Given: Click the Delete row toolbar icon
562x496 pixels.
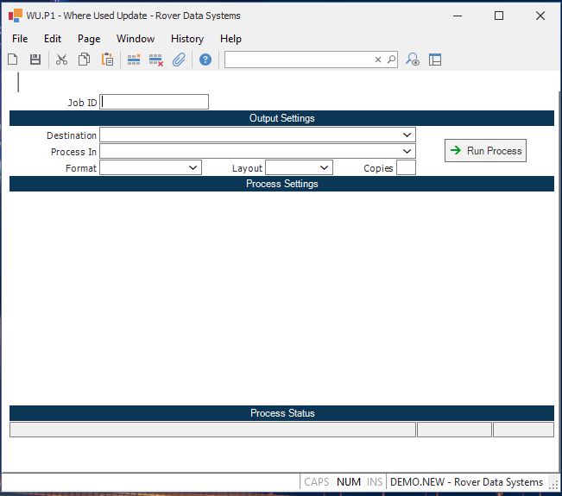Looking at the screenshot, I should (156, 60).
